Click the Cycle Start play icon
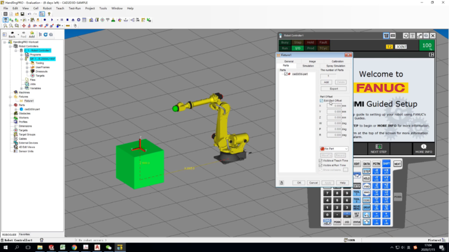Viewport: 449px width, 252px height. pyautogui.click(x=52, y=20)
